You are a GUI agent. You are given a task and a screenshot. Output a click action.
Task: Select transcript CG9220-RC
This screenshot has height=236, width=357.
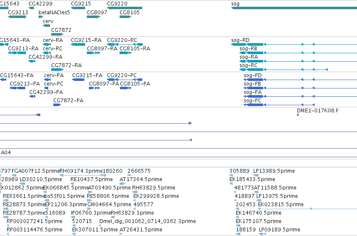[x=125, y=44]
